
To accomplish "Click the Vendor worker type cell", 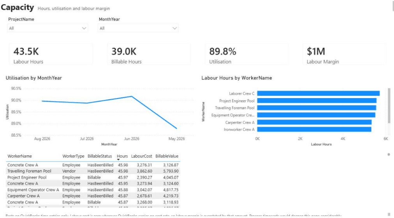I will point(69,171).
